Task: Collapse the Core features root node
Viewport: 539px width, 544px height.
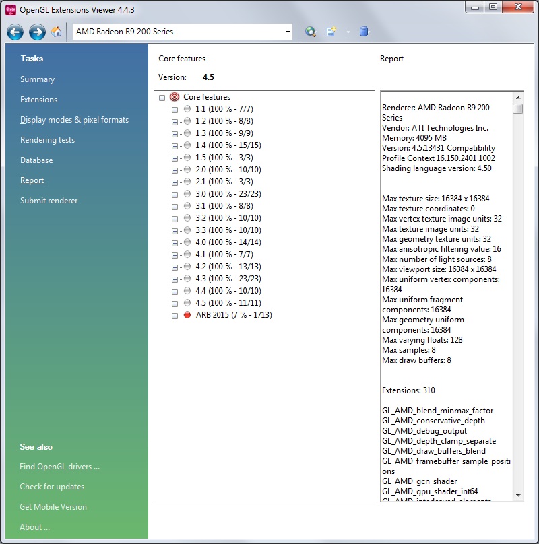Action: pos(162,98)
